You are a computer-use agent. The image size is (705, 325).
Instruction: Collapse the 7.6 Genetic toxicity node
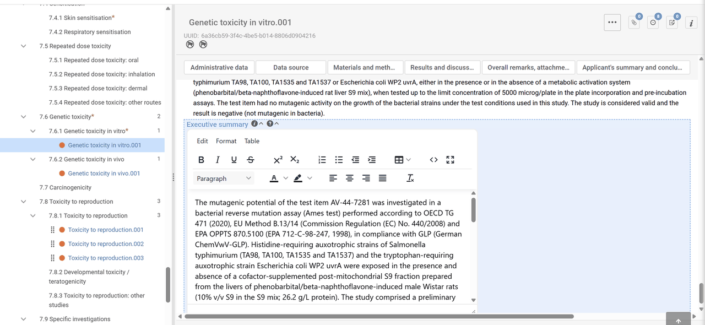point(23,117)
